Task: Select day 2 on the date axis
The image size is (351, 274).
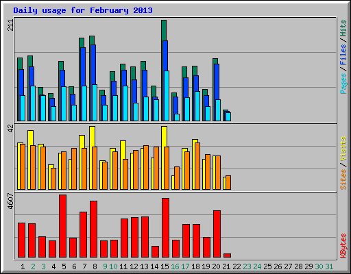Action: pos(33,266)
